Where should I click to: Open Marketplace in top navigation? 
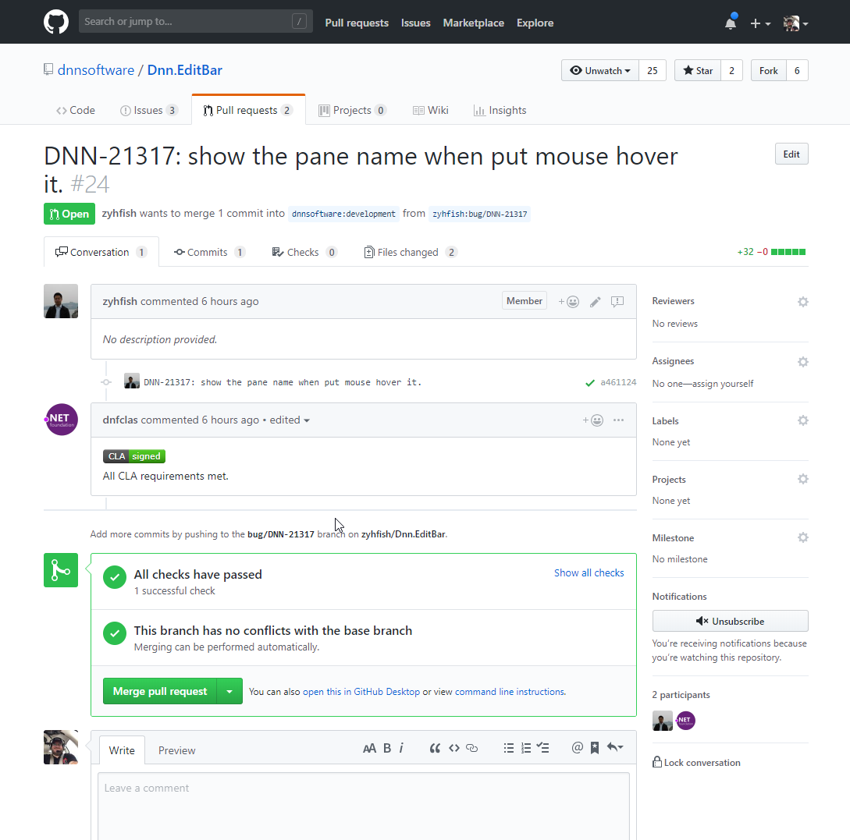coord(473,23)
